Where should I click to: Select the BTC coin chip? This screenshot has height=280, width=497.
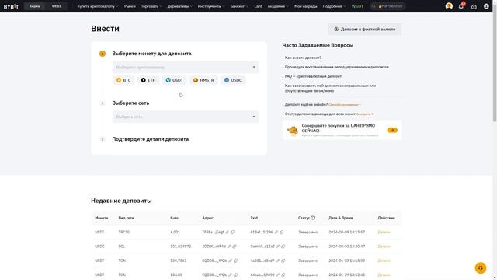pos(123,80)
